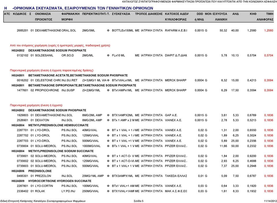This screenshot has width=277, height=203.
Task: Click the ΑΗΔ column header
Action: (x=235, y=14)
